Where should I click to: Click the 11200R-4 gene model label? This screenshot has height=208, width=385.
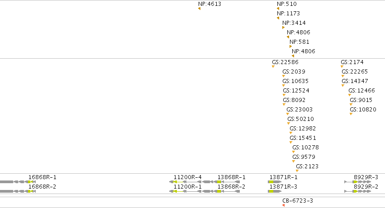188,177
